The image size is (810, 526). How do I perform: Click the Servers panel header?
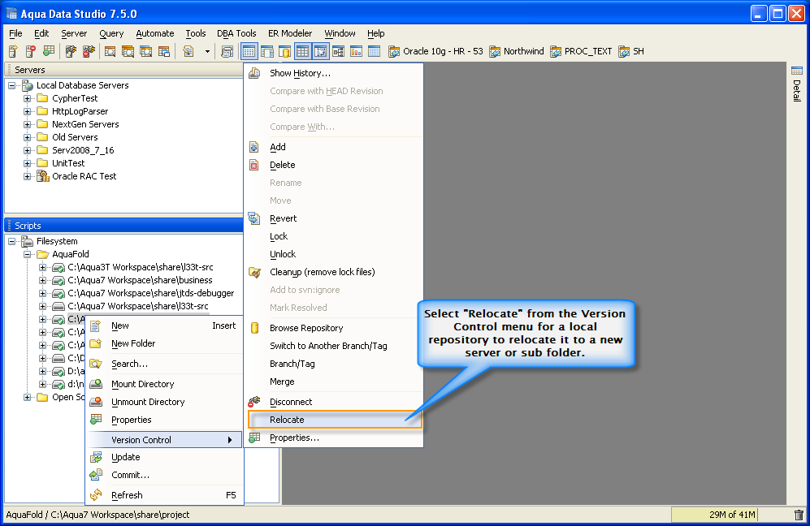coord(124,70)
